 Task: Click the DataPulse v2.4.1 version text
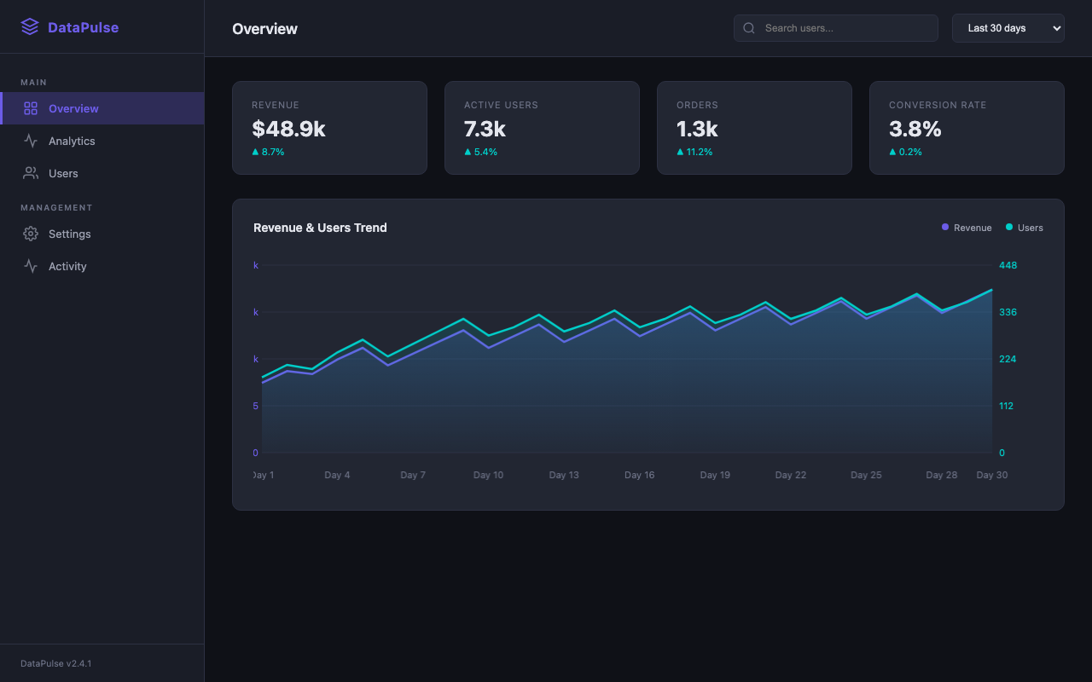tap(56, 663)
